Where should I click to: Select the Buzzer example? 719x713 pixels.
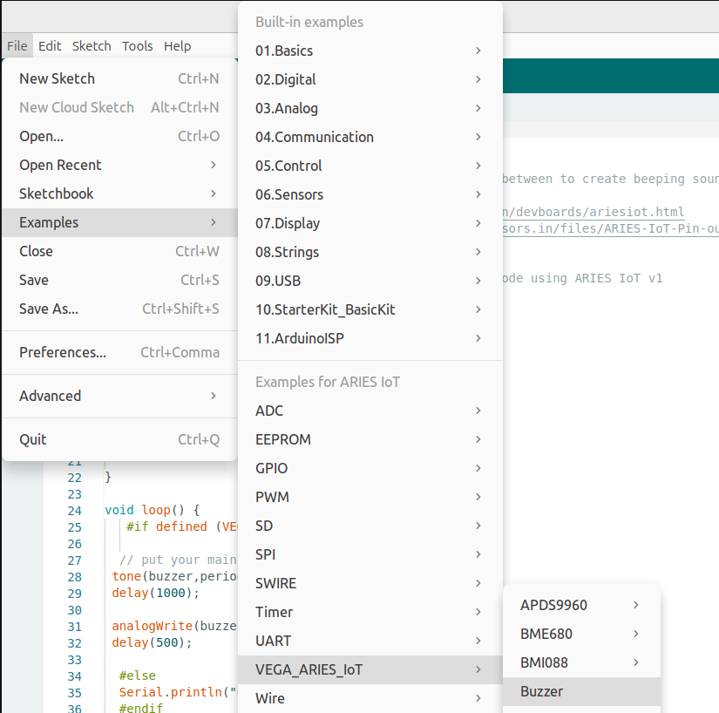click(x=581, y=691)
